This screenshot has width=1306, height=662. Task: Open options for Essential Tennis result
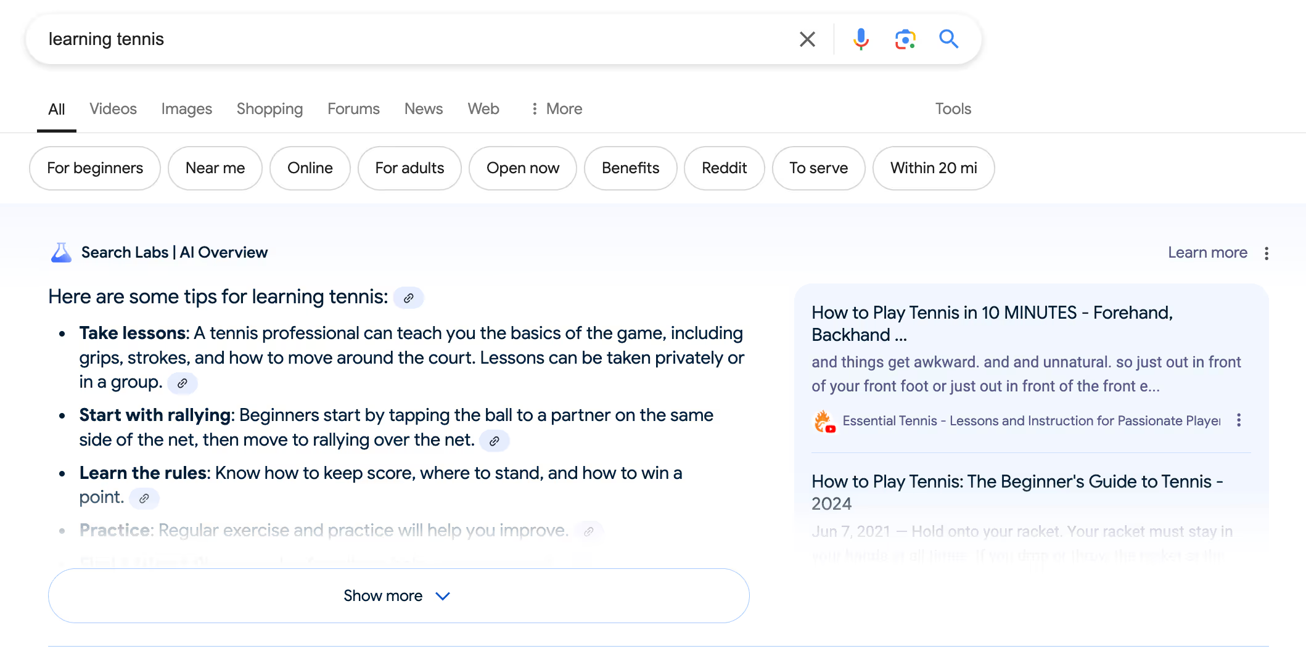(1239, 420)
